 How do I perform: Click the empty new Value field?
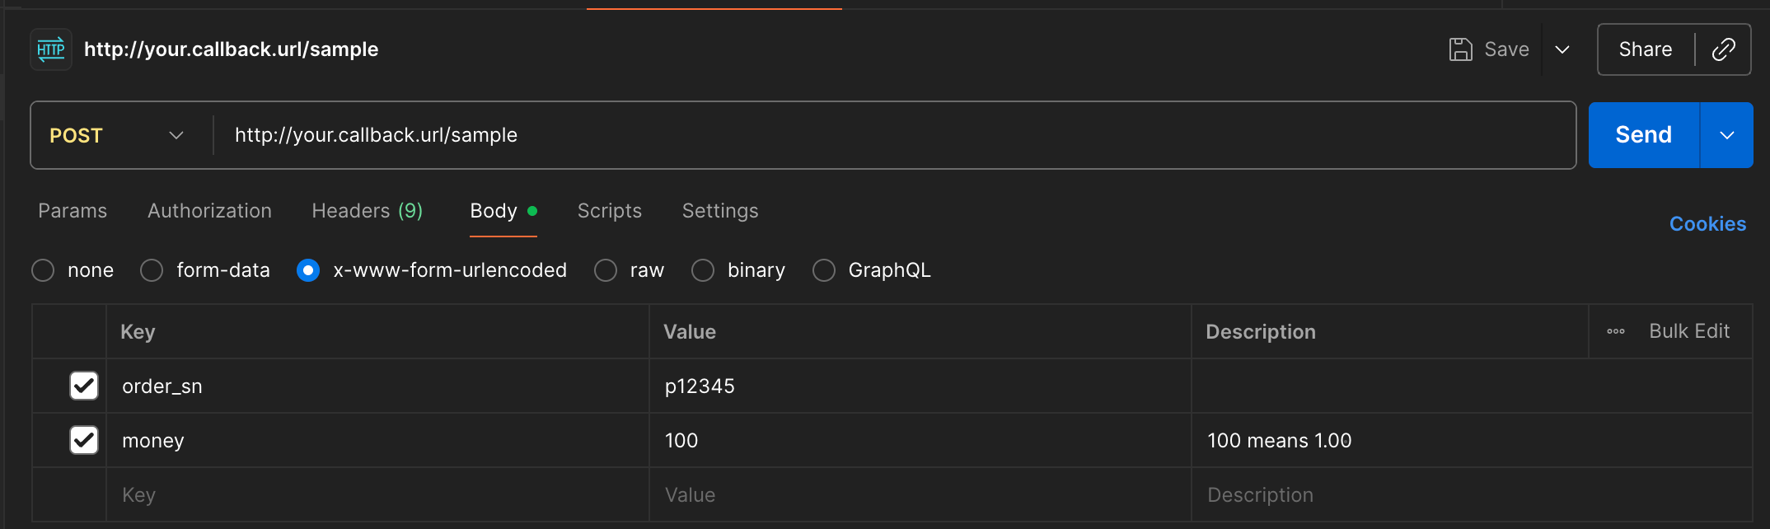coord(920,494)
